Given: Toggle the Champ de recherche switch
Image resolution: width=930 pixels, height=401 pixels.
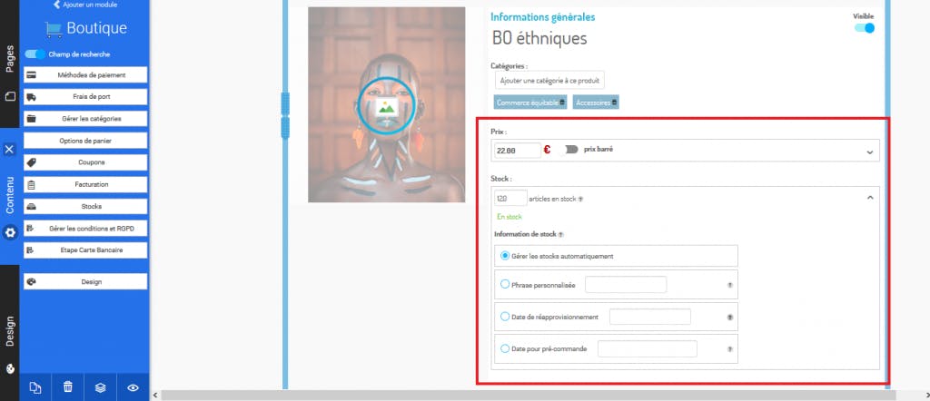Looking at the screenshot, I should pyautogui.click(x=35, y=54).
